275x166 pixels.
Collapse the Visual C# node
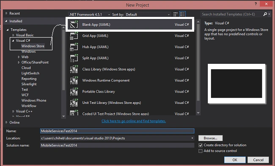13,41
